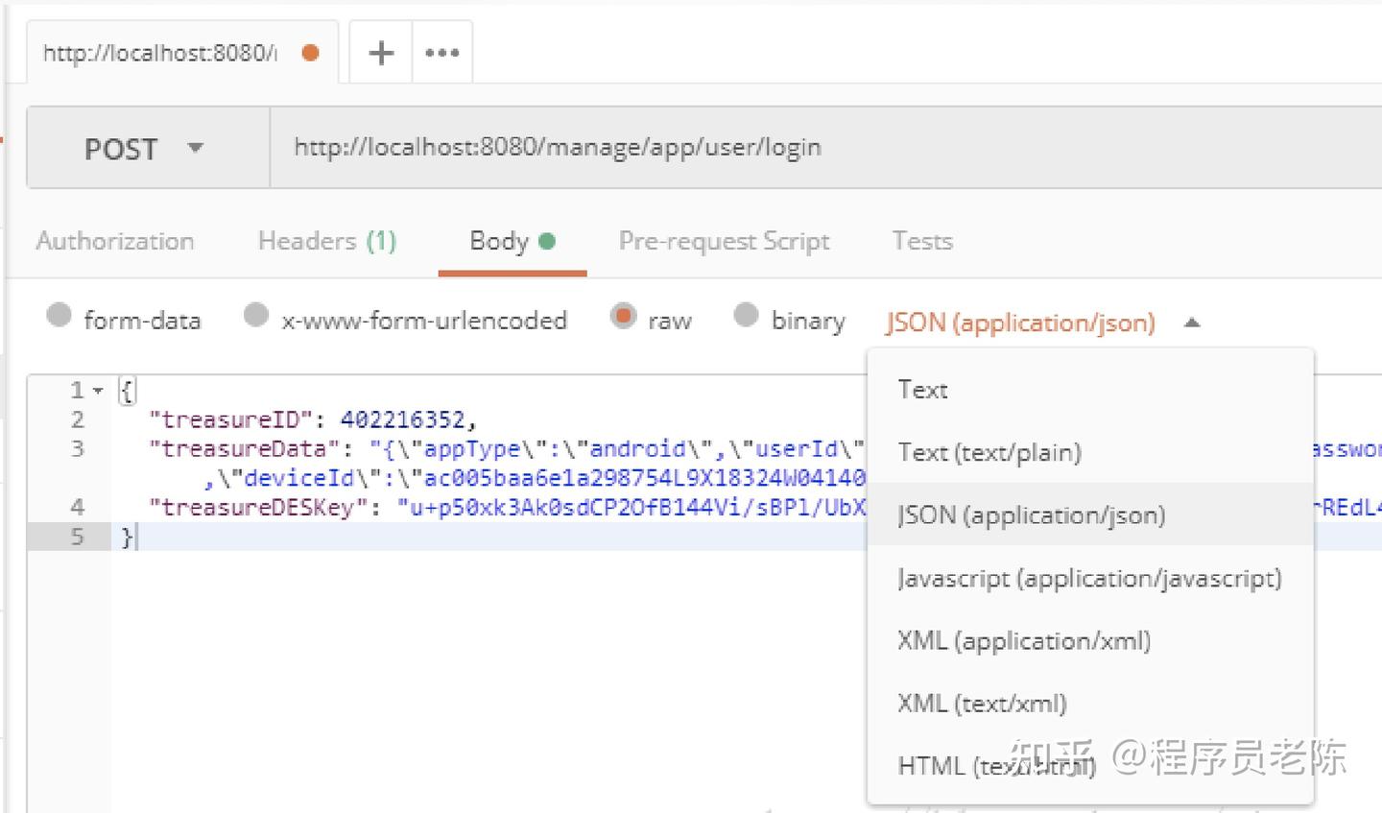
Task: Open the Tests tab
Action: tap(922, 241)
